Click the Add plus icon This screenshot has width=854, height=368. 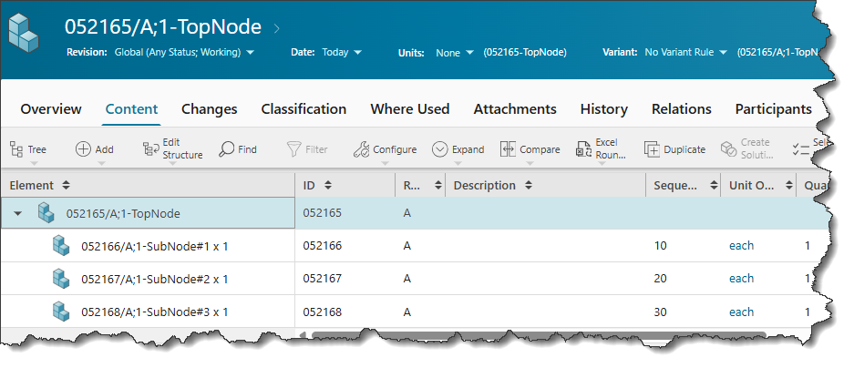coord(83,149)
